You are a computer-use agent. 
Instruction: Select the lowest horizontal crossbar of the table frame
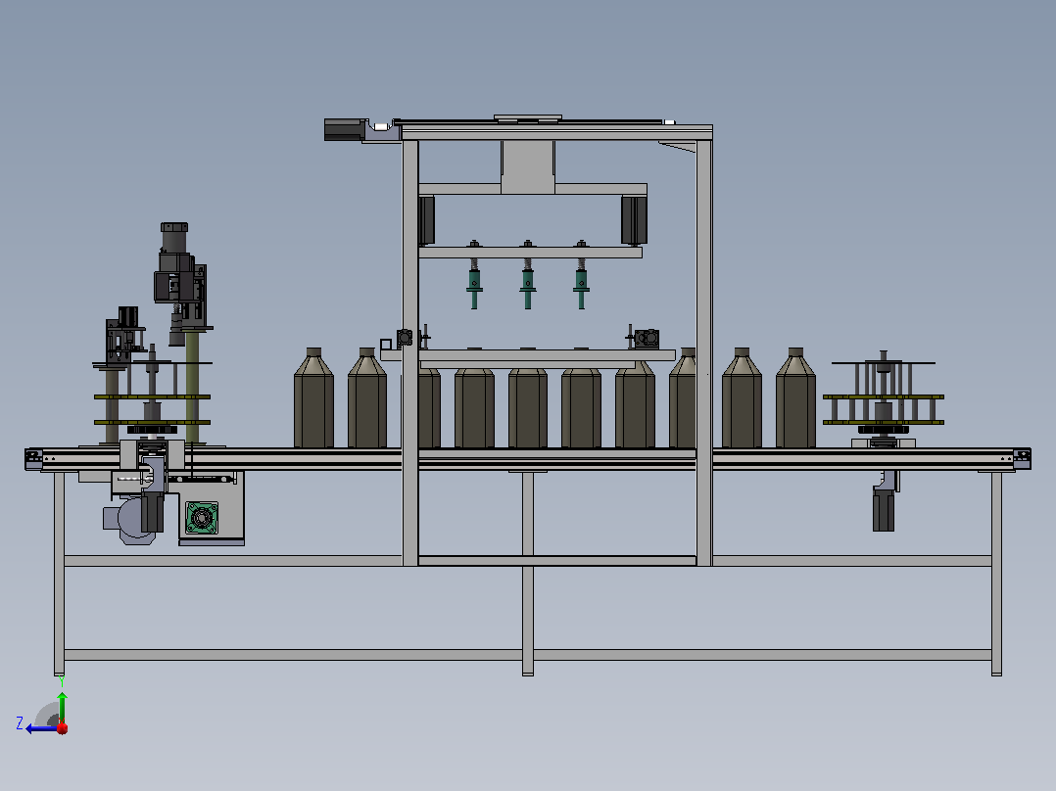pyautogui.click(x=527, y=654)
